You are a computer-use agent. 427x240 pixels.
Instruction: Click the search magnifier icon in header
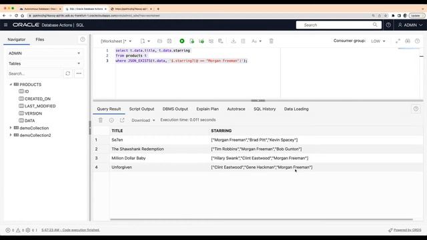375,25
